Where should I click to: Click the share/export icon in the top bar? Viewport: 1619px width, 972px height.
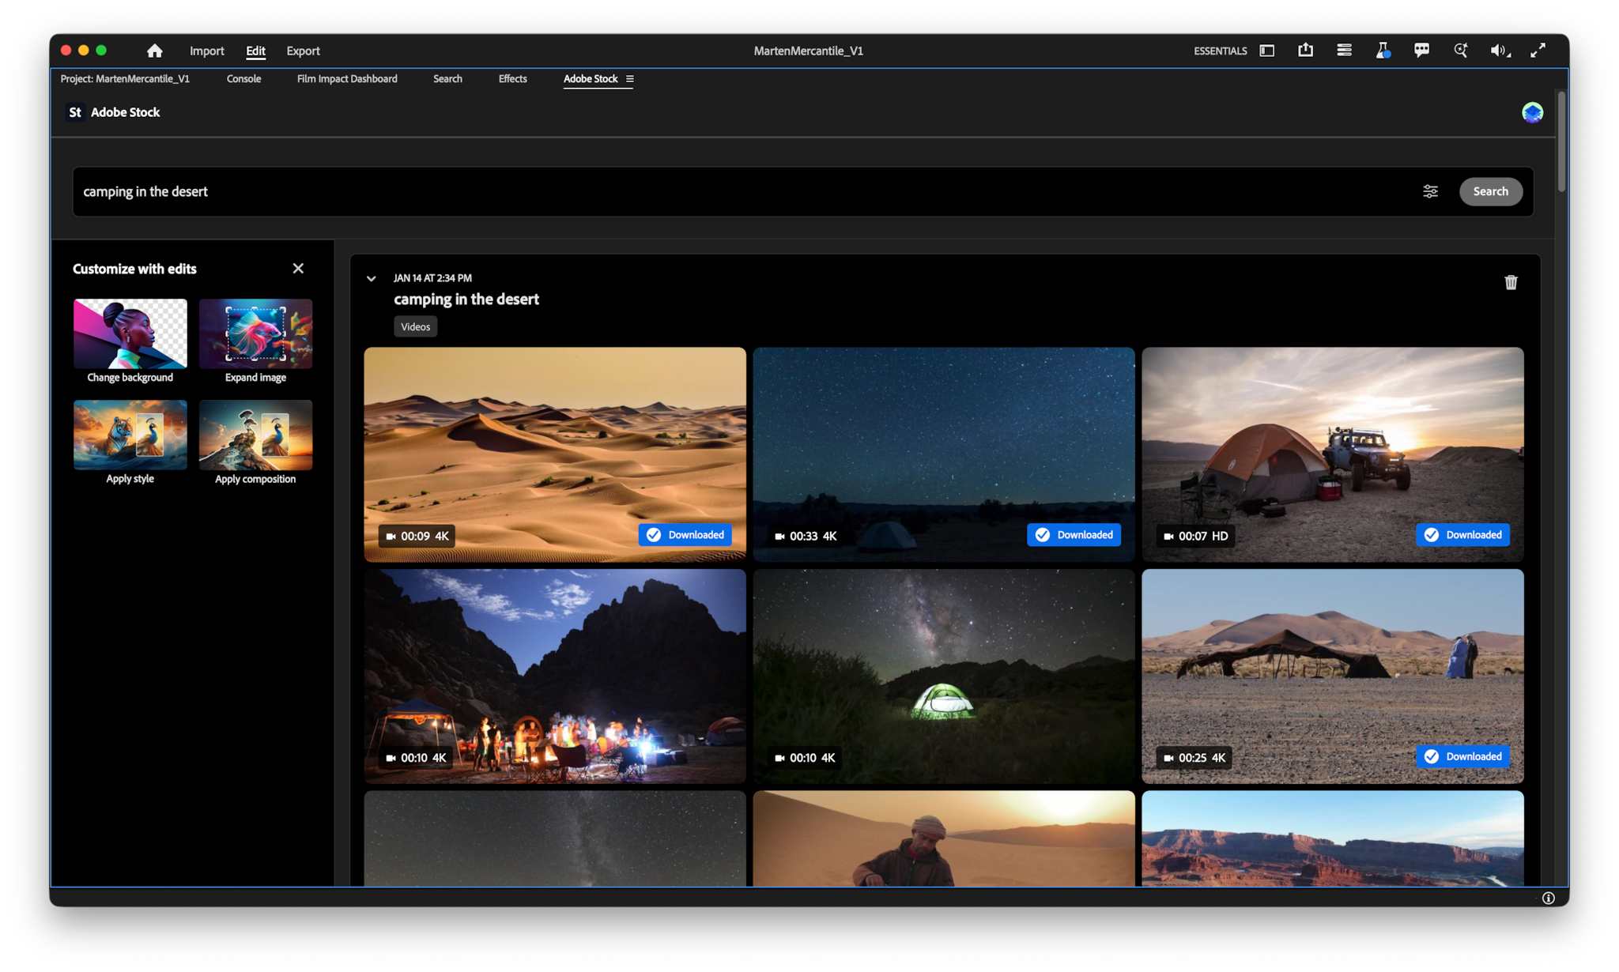(1305, 50)
